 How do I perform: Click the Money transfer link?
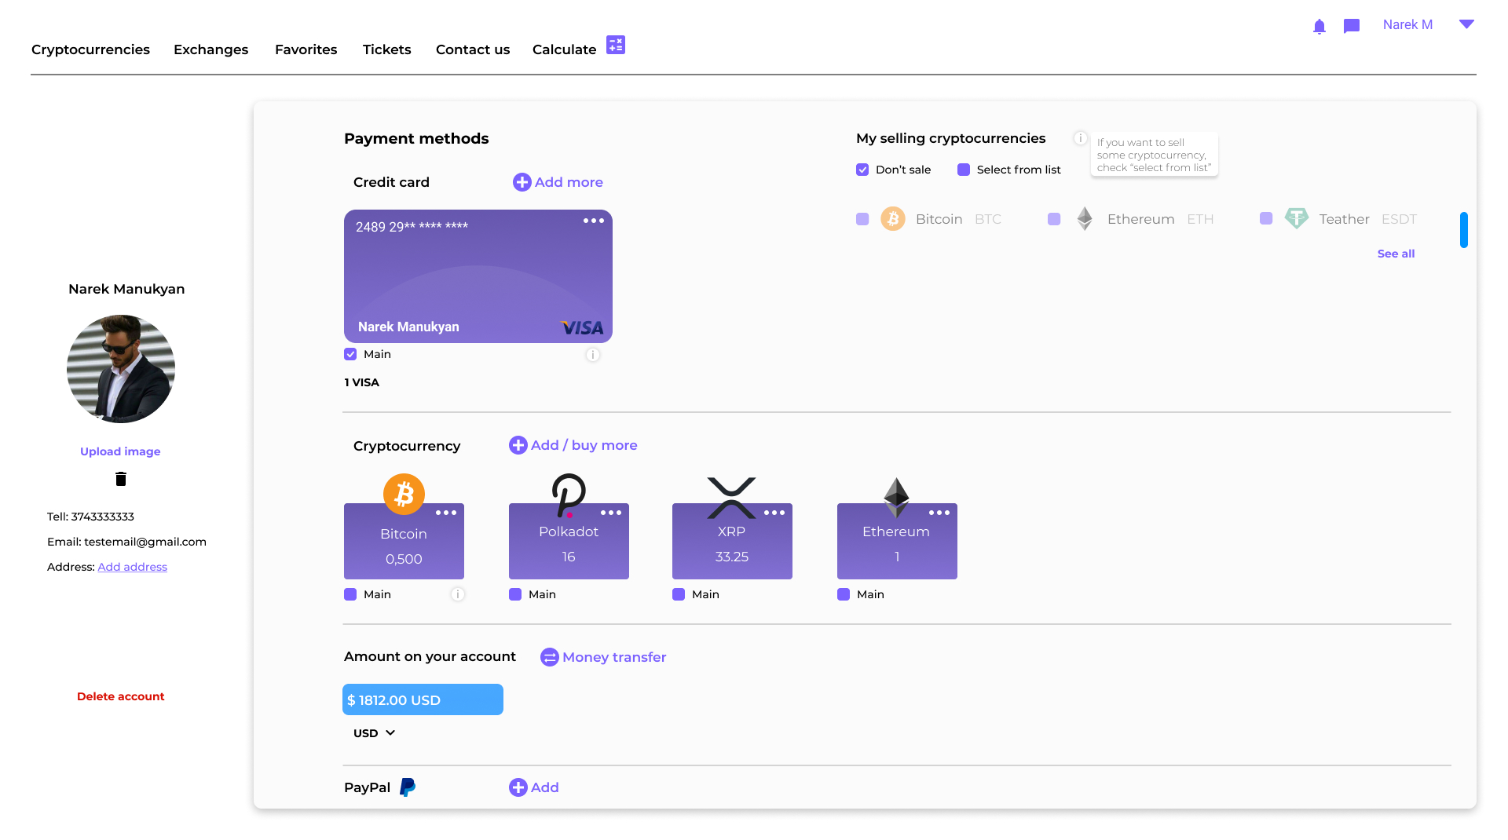614,657
